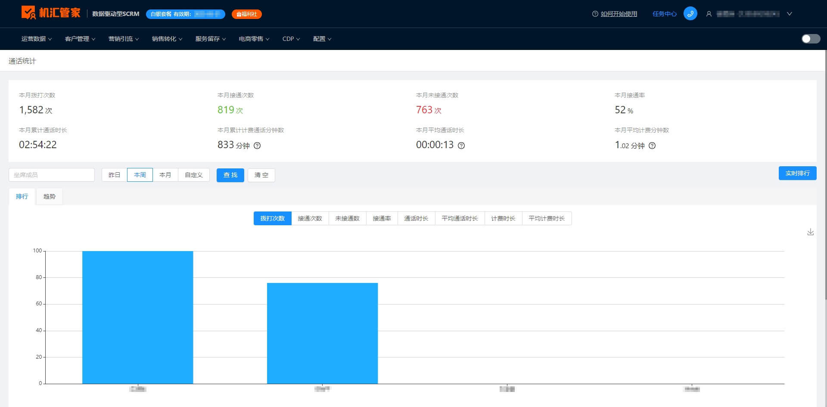This screenshot has width=827, height=407.
Task: Expand the 服务留存 menu
Action: tap(211, 39)
